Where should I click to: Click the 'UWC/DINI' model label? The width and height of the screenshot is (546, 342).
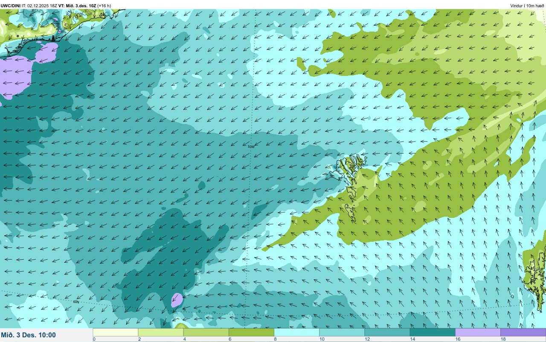[11, 6]
